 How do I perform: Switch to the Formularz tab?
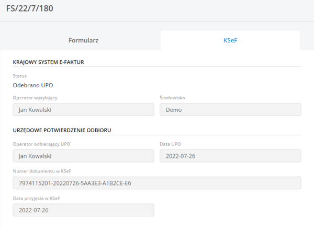click(84, 40)
